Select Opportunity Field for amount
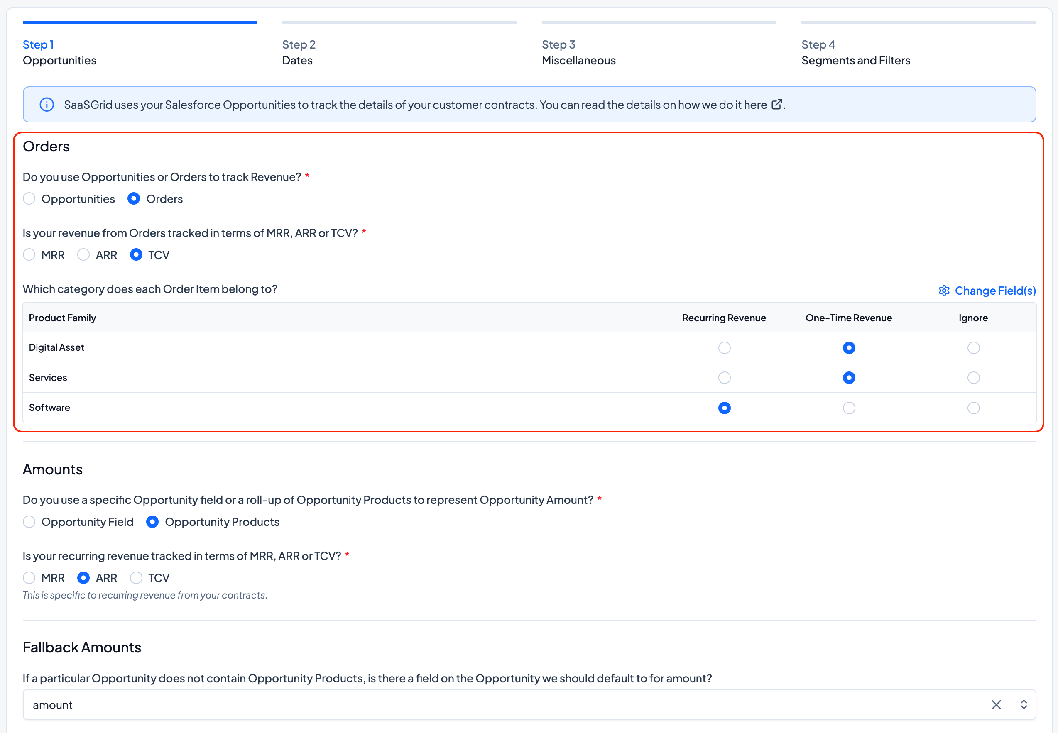Viewport: 1058px width, 733px height. (x=29, y=522)
